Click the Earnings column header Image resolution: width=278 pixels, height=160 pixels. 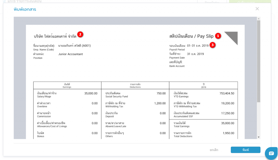tap(67, 85)
